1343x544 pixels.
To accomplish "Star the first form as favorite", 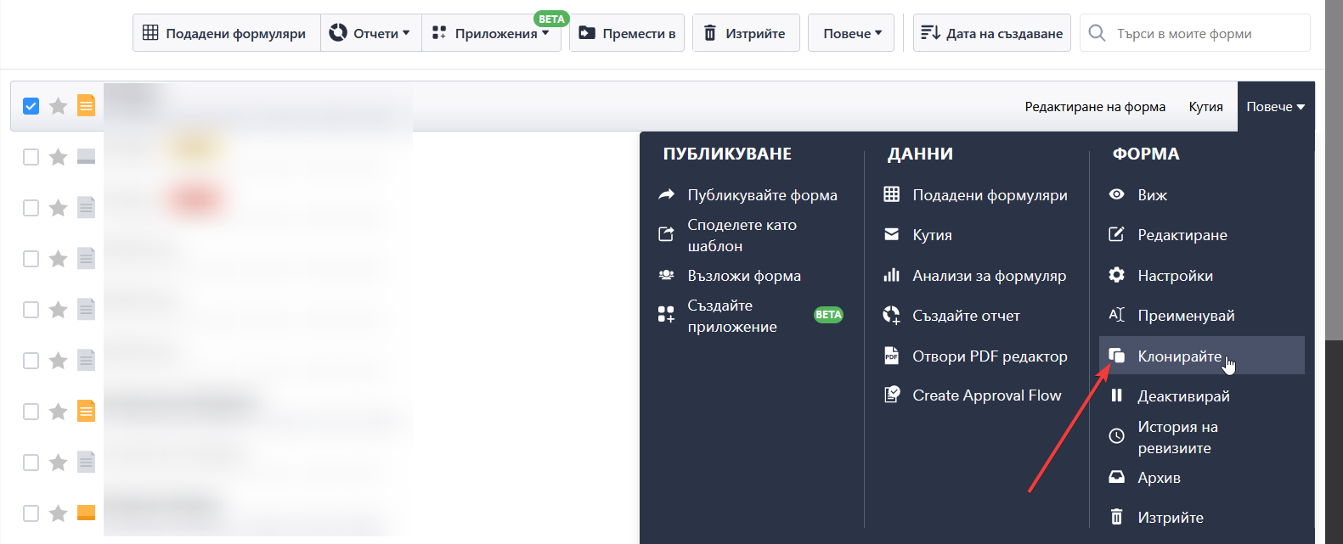I will point(58,106).
